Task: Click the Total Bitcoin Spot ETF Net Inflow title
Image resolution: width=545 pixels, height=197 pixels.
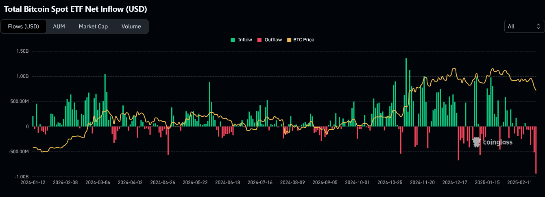Action: 75,9
